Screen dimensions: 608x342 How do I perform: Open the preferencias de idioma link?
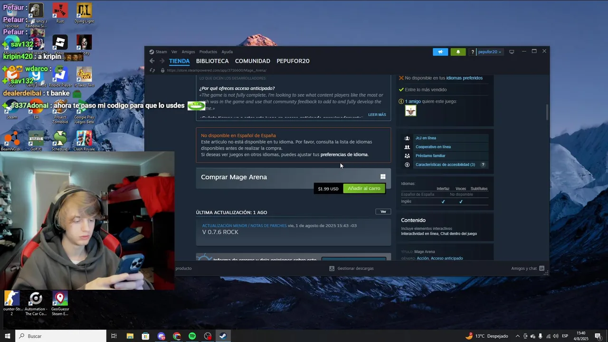click(344, 154)
